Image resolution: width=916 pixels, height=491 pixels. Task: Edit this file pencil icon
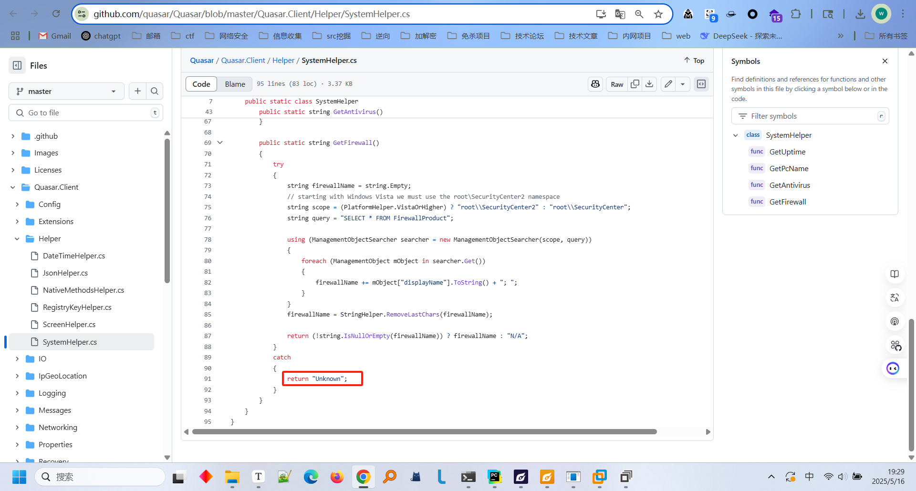click(x=668, y=84)
